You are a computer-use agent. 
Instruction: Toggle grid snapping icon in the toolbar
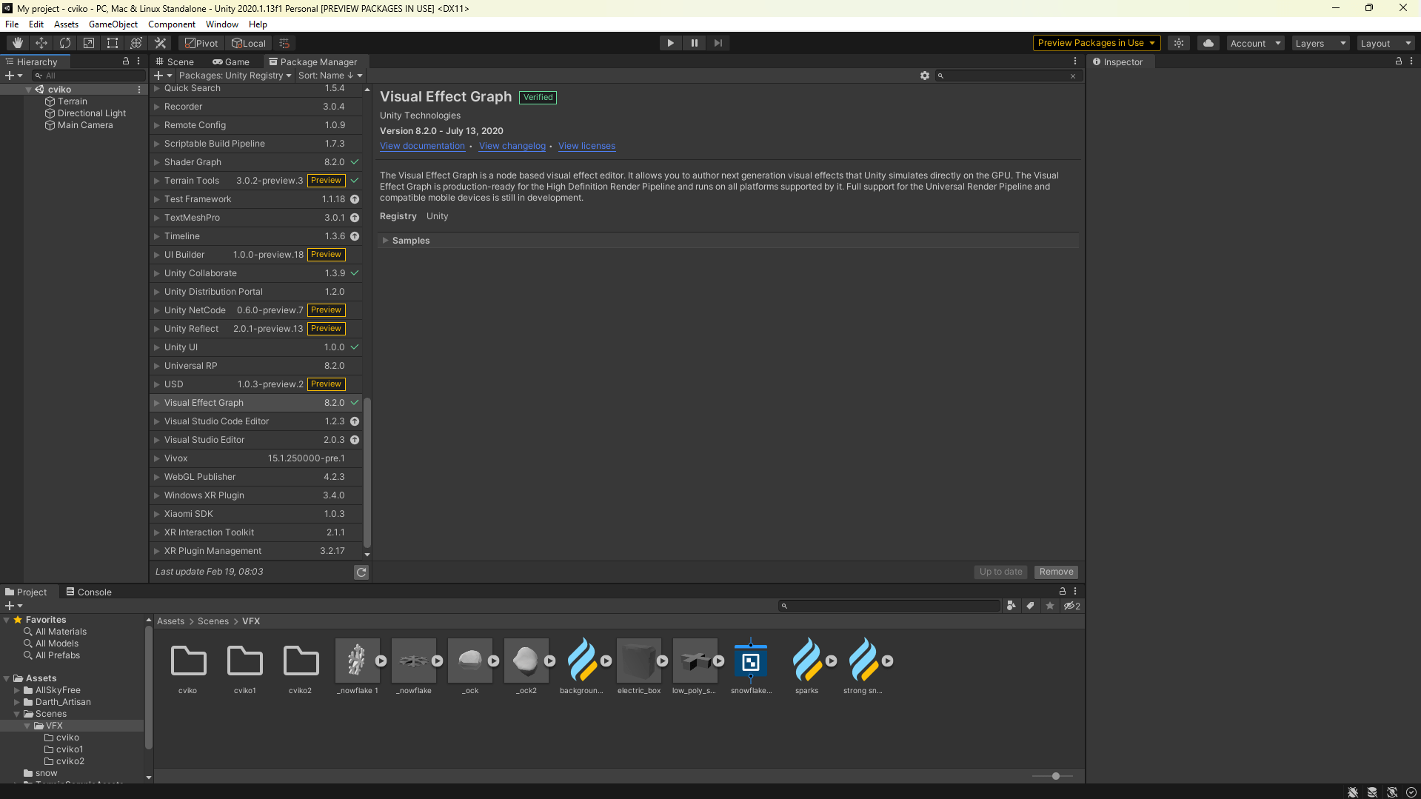[284, 43]
